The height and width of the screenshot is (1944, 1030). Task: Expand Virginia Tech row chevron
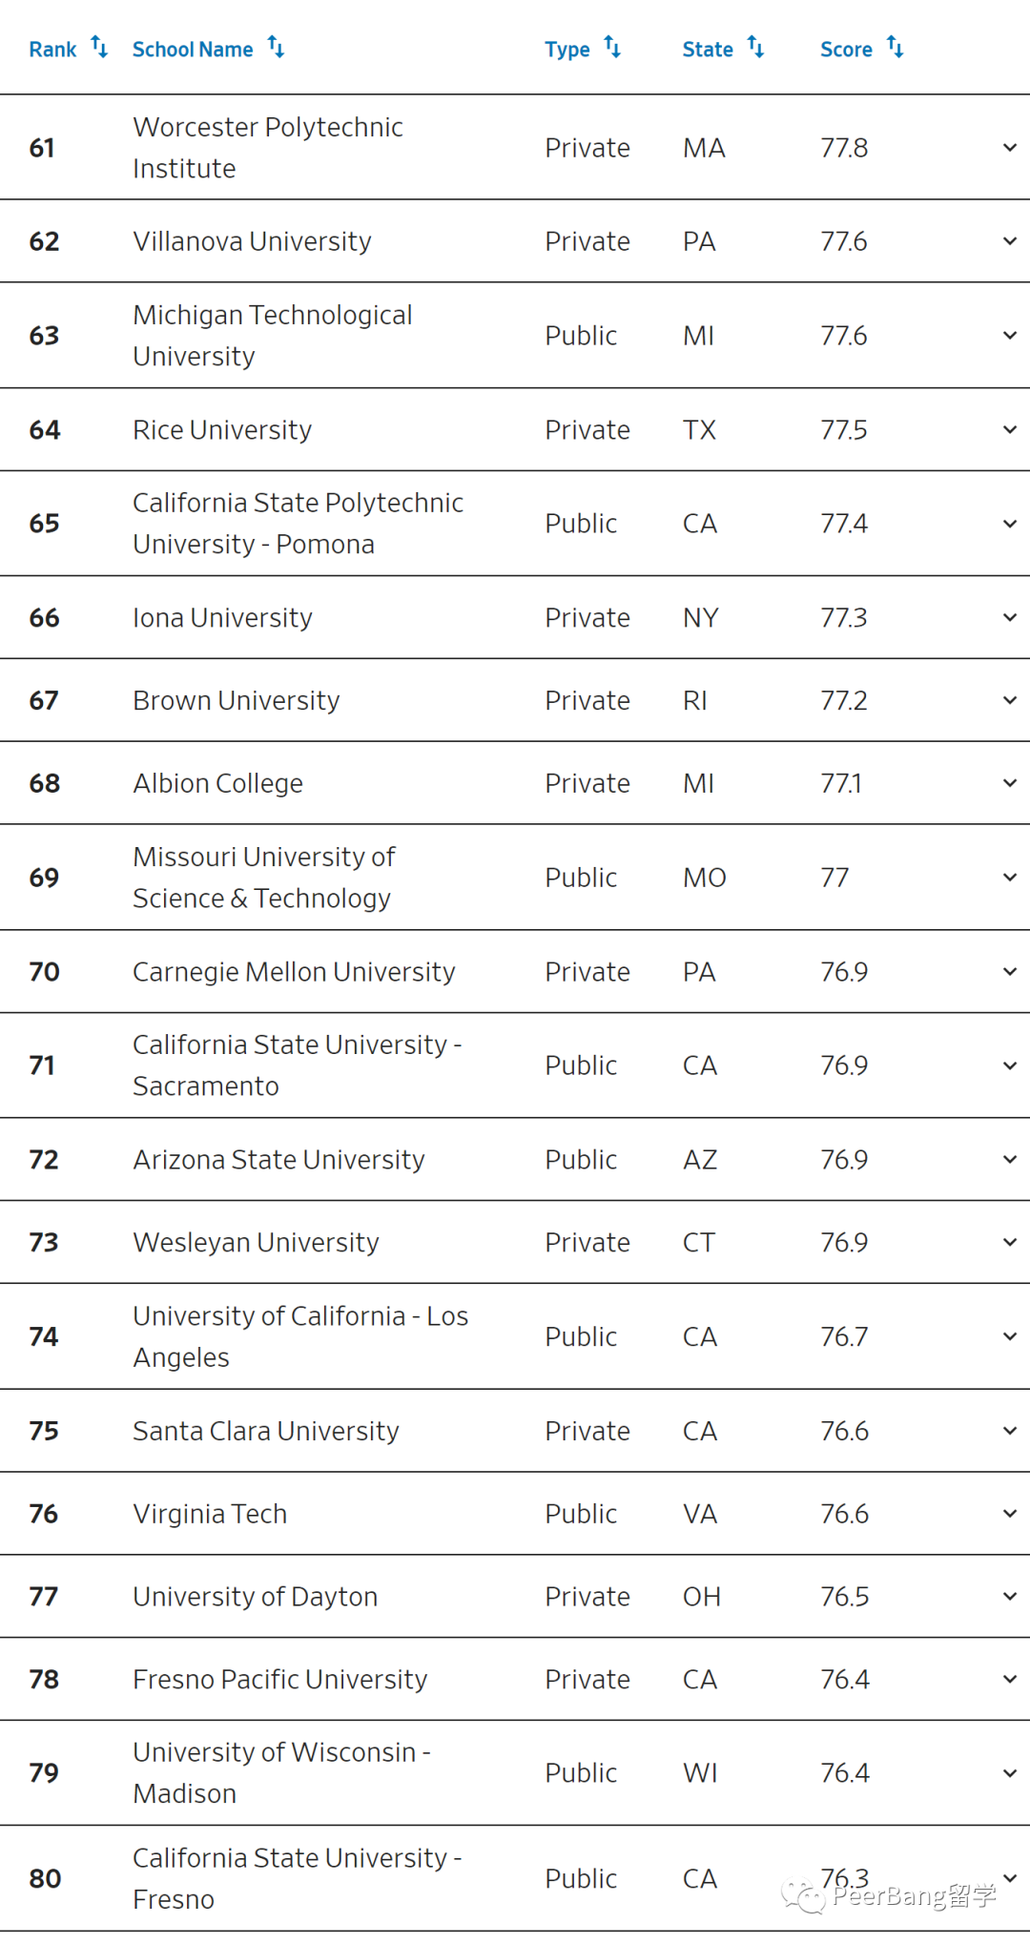(x=1010, y=1514)
